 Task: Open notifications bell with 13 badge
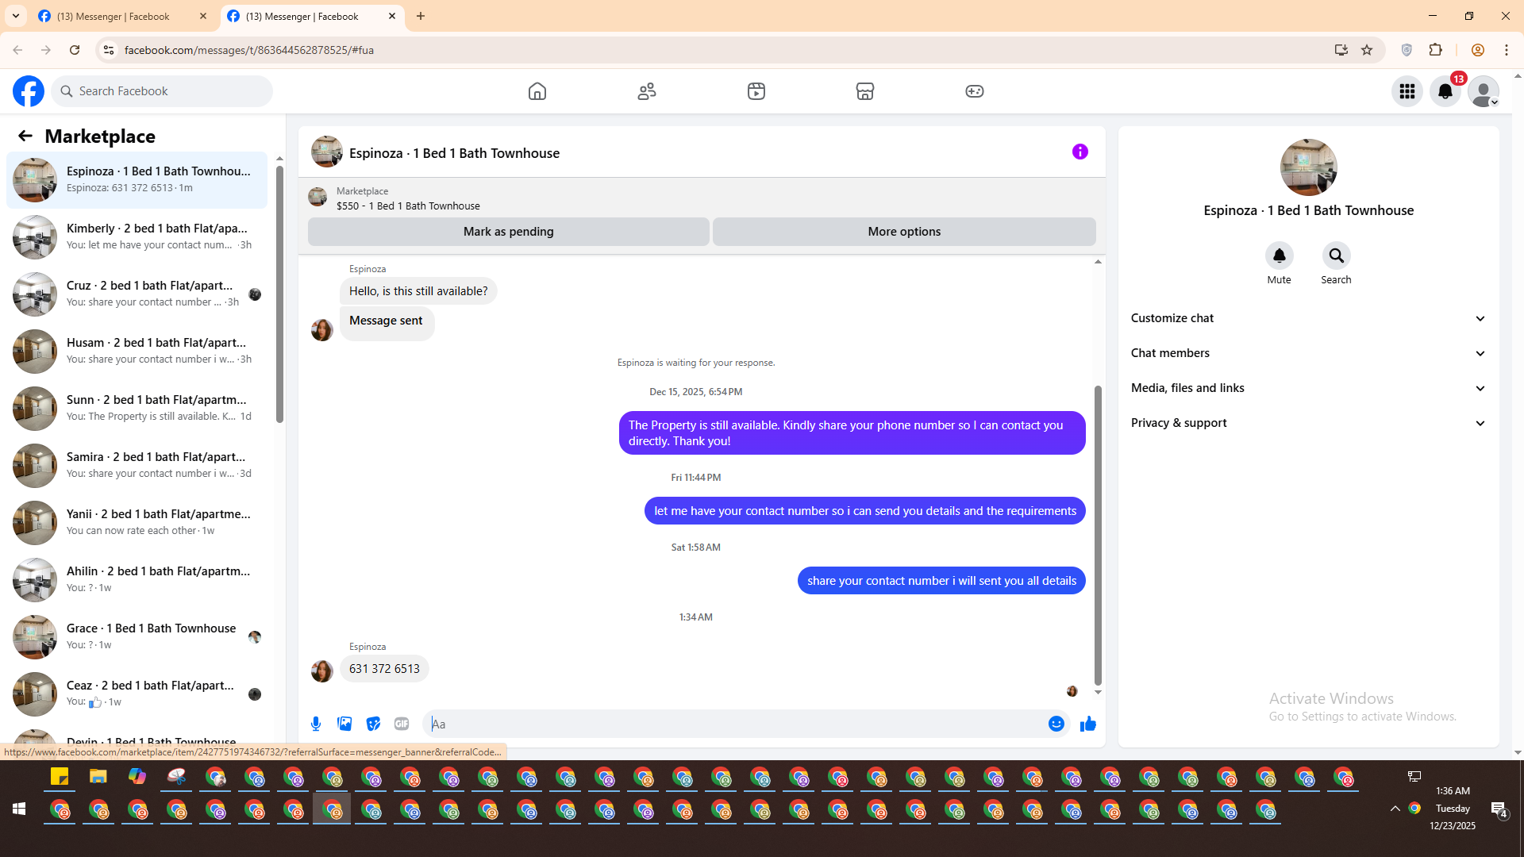point(1445,91)
